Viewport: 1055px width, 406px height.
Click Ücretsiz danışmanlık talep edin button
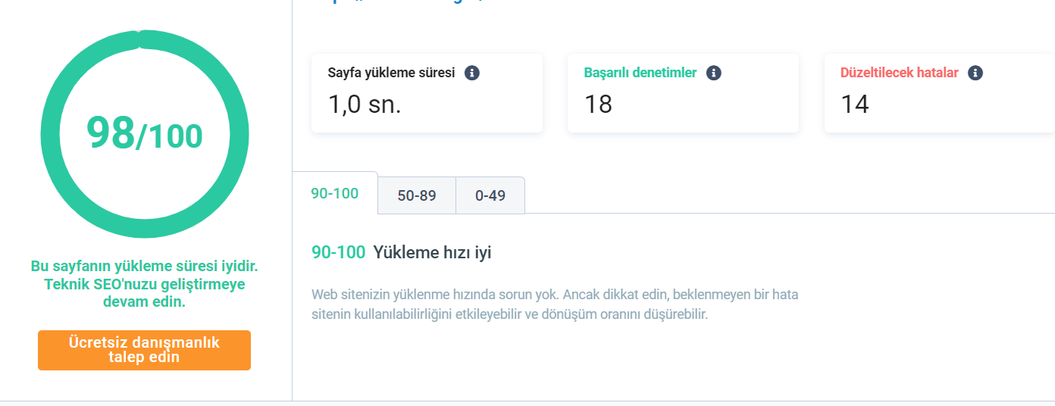pyautogui.click(x=144, y=350)
